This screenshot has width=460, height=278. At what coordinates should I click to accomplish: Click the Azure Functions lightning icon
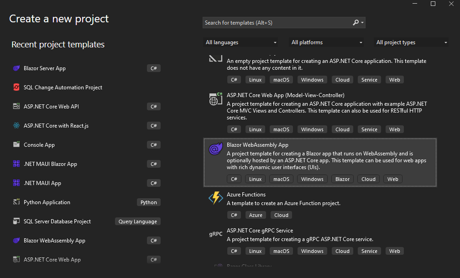215,198
